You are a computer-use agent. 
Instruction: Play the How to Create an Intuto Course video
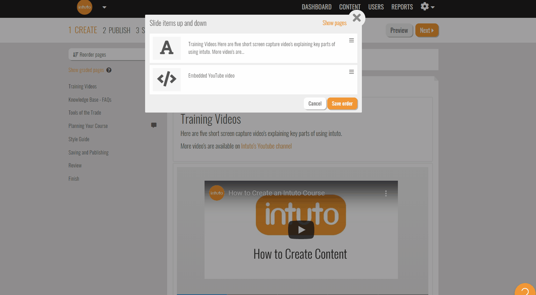pyautogui.click(x=301, y=230)
